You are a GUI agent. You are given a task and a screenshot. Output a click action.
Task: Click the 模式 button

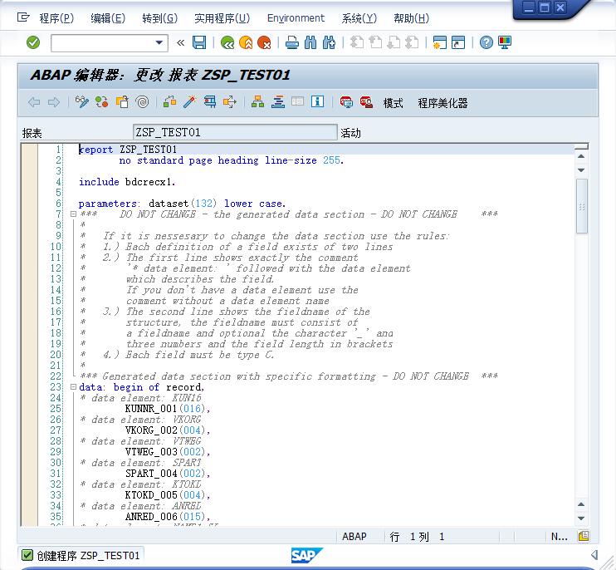click(x=394, y=103)
